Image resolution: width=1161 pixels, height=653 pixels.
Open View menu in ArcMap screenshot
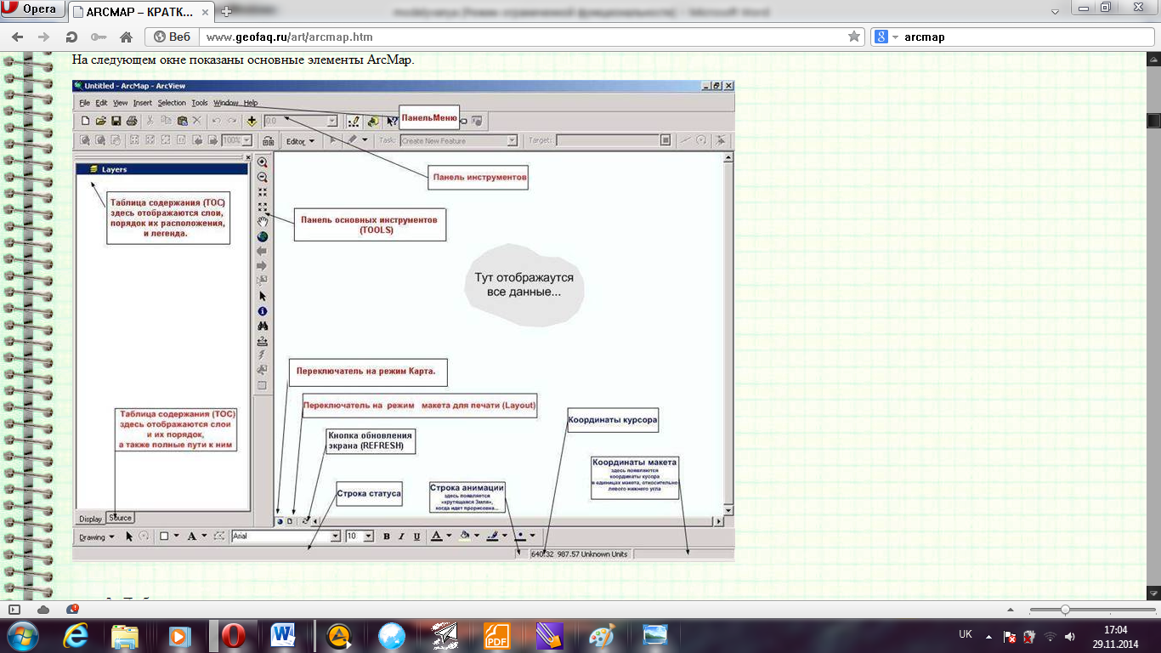pyautogui.click(x=121, y=103)
